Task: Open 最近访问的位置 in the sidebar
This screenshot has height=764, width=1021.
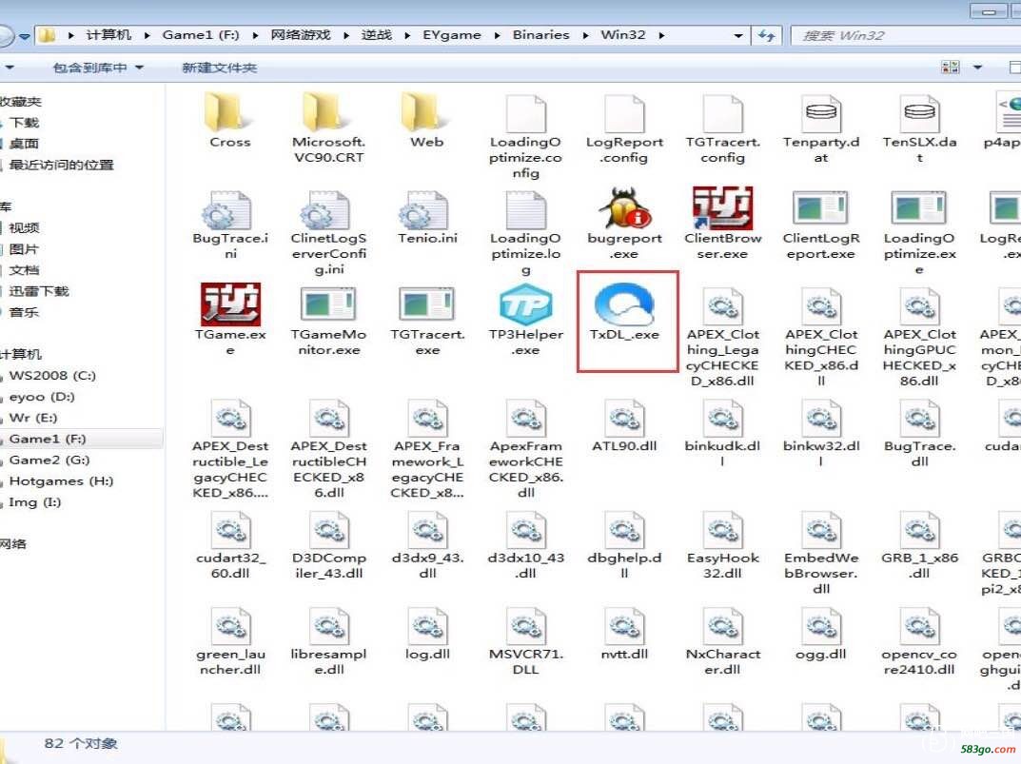Action: coord(61,165)
